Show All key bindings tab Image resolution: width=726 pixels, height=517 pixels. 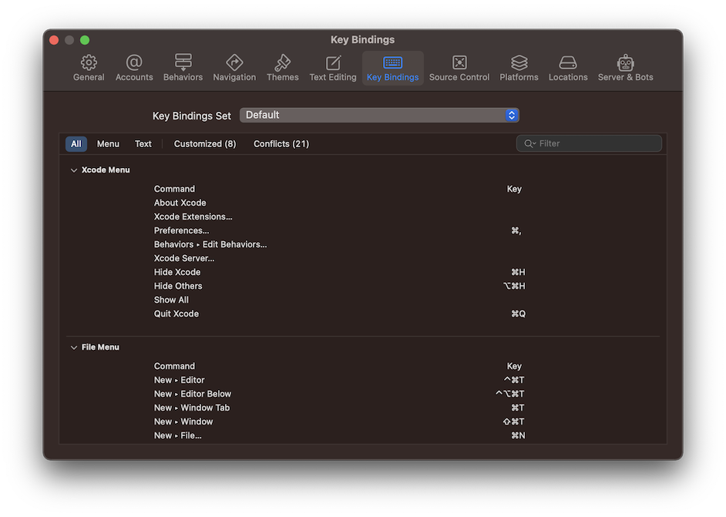point(76,144)
